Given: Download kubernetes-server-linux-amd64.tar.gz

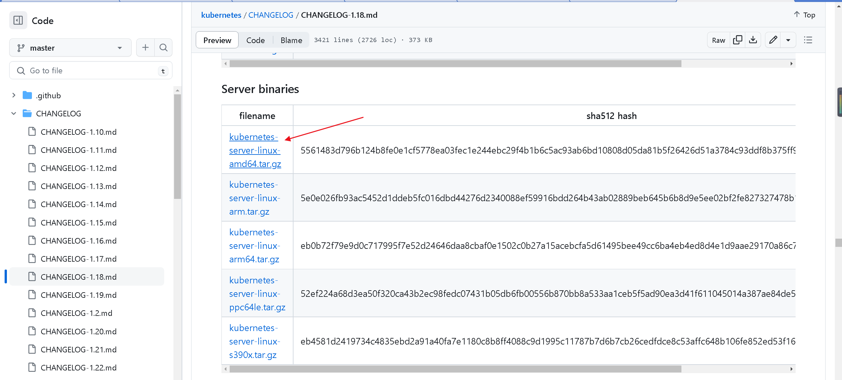Looking at the screenshot, I should [x=255, y=150].
